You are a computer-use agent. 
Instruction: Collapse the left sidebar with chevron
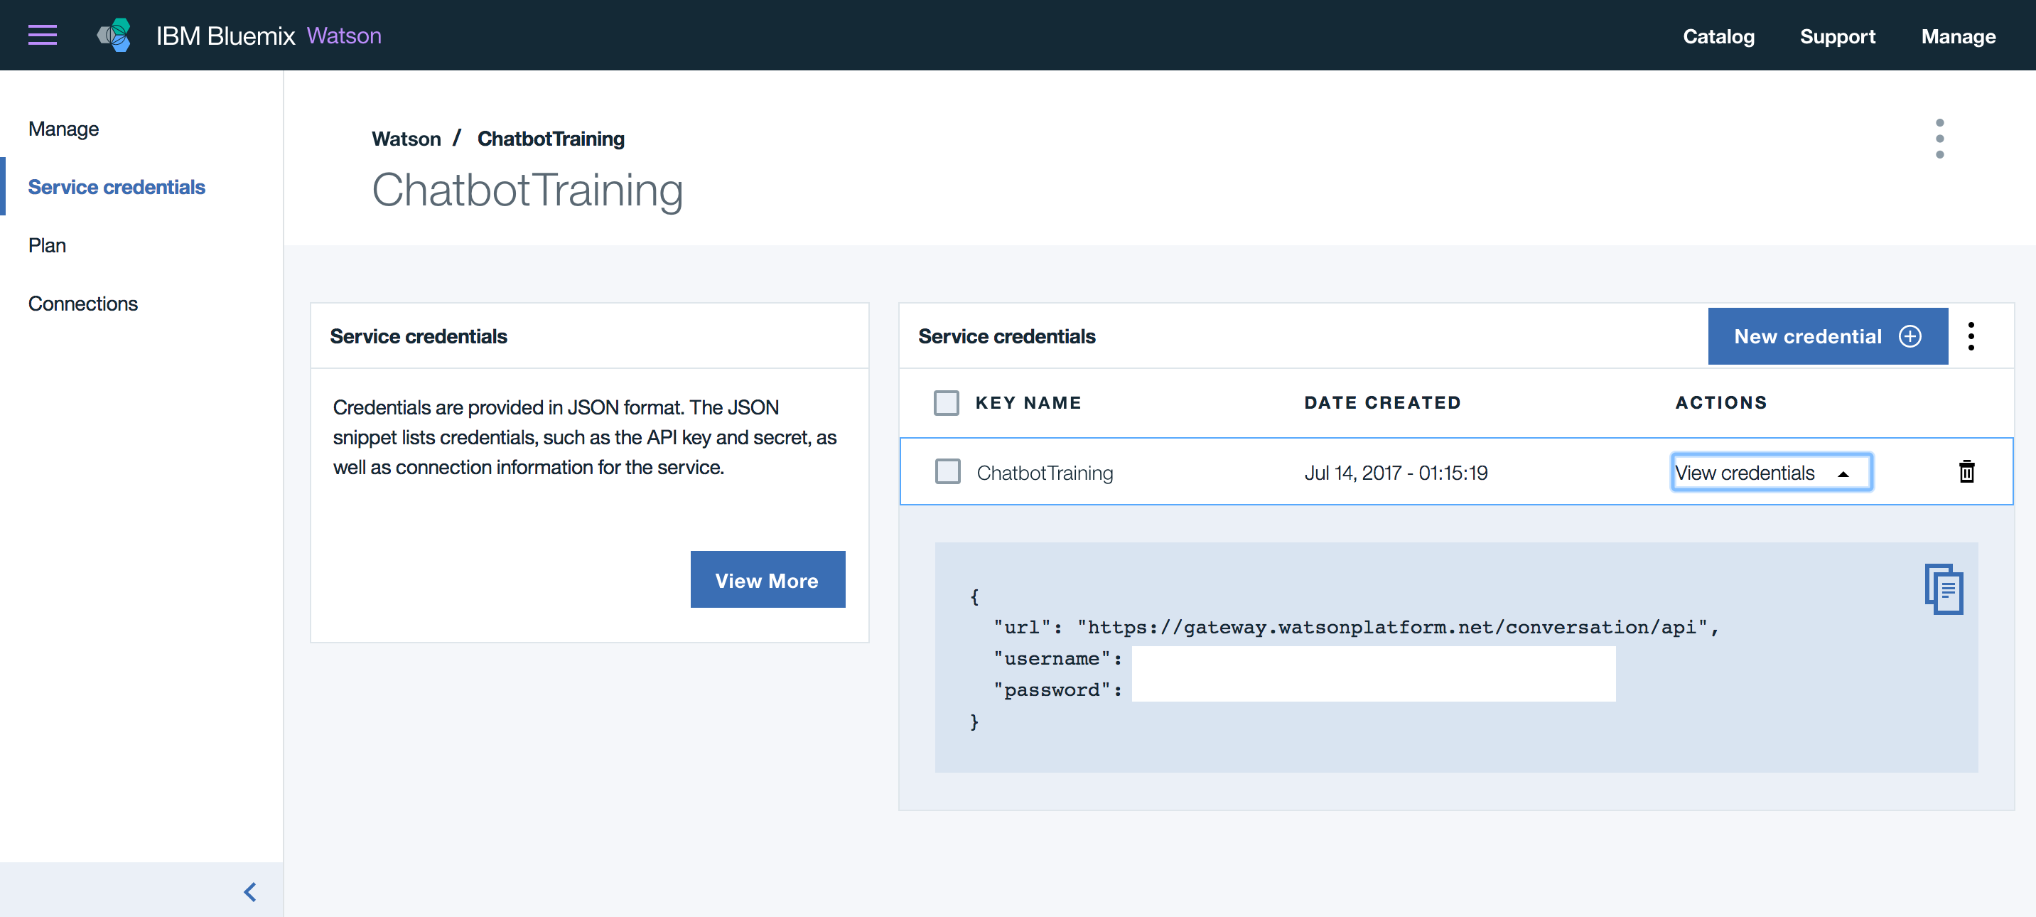tap(249, 891)
